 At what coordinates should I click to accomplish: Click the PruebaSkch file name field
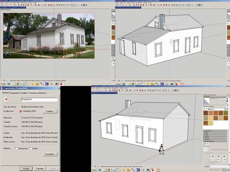[x=39, y=99]
